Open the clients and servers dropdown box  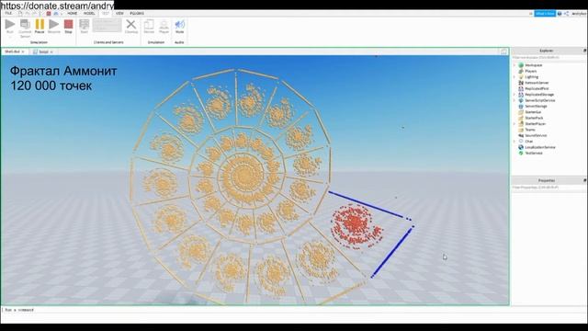point(107,26)
